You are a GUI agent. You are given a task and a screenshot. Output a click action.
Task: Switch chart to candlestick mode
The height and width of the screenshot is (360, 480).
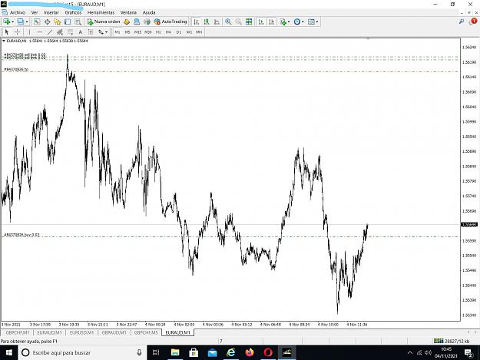207,21
